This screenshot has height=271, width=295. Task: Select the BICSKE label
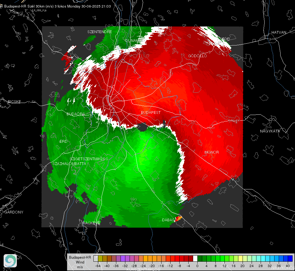click(x=14, y=101)
